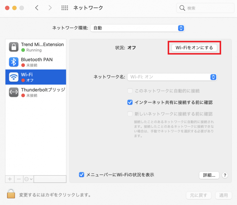
Task: Click the padlock to make changes
Action: 11,194
